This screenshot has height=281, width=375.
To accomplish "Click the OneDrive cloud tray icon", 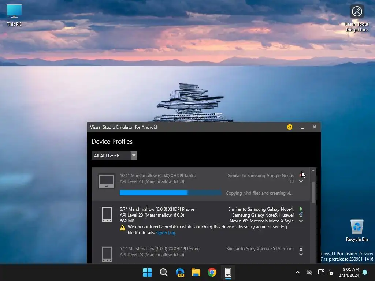I will (309, 272).
